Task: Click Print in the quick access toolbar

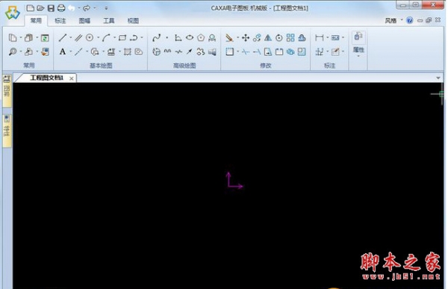Action: coord(61,8)
